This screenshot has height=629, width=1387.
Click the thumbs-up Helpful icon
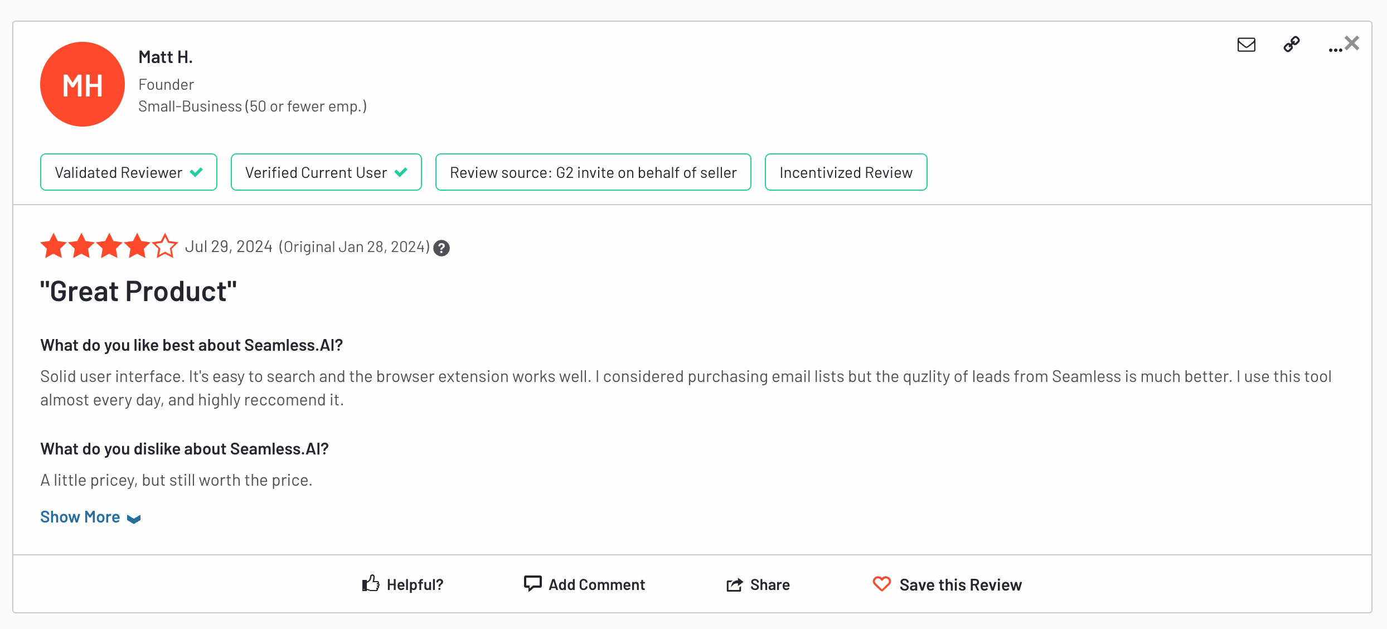pos(371,583)
